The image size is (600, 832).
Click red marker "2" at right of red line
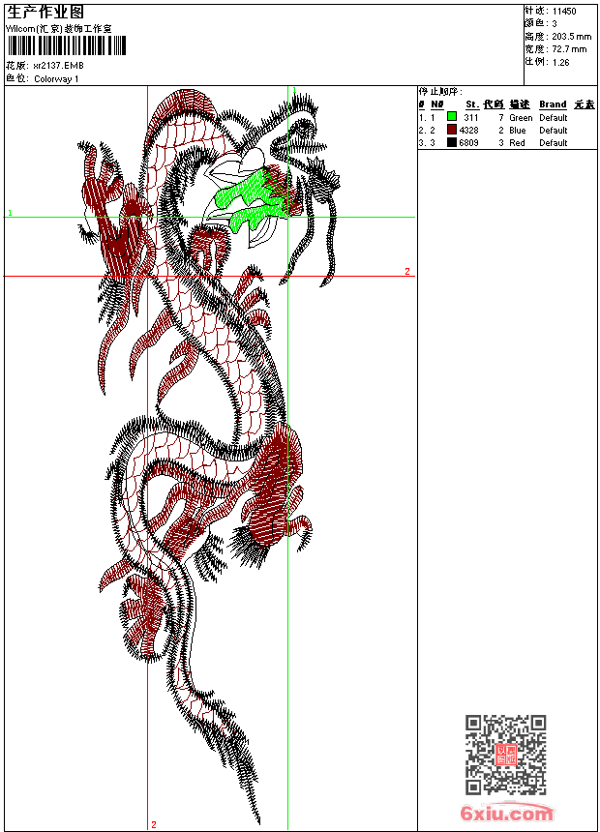407,271
